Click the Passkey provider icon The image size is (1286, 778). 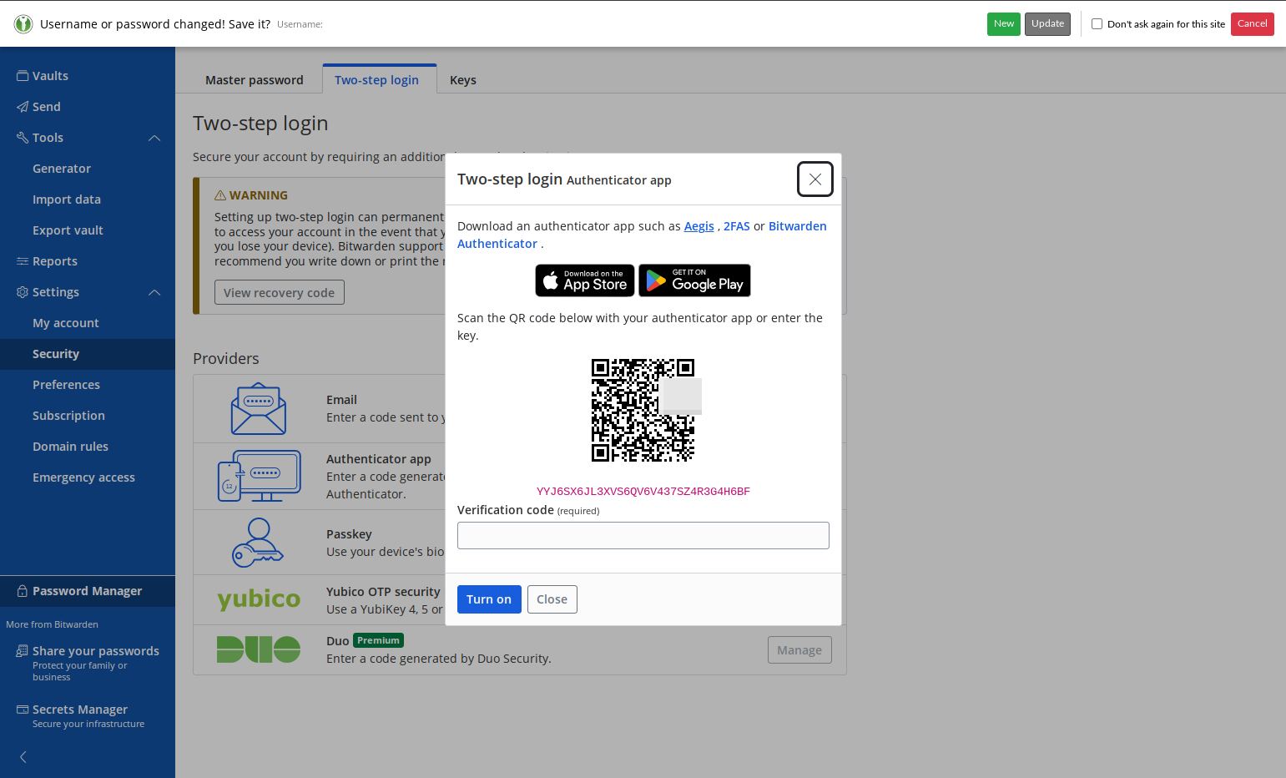[x=258, y=543]
